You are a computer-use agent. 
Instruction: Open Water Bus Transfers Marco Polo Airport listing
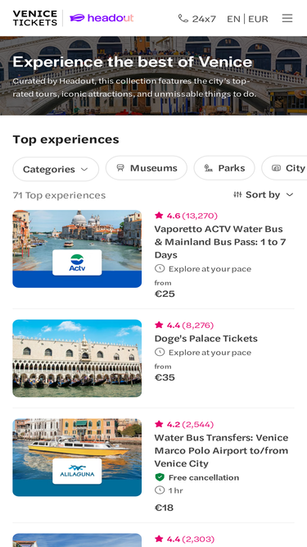click(x=221, y=451)
